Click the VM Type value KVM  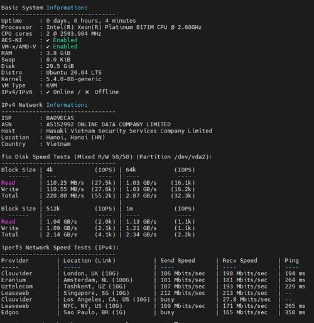point(51,85)
